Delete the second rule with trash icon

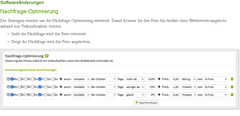coord(232,87)
